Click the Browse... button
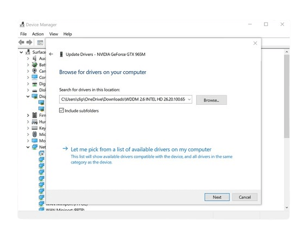Screen dimensions: 308x239 click(x=211, y=100)
